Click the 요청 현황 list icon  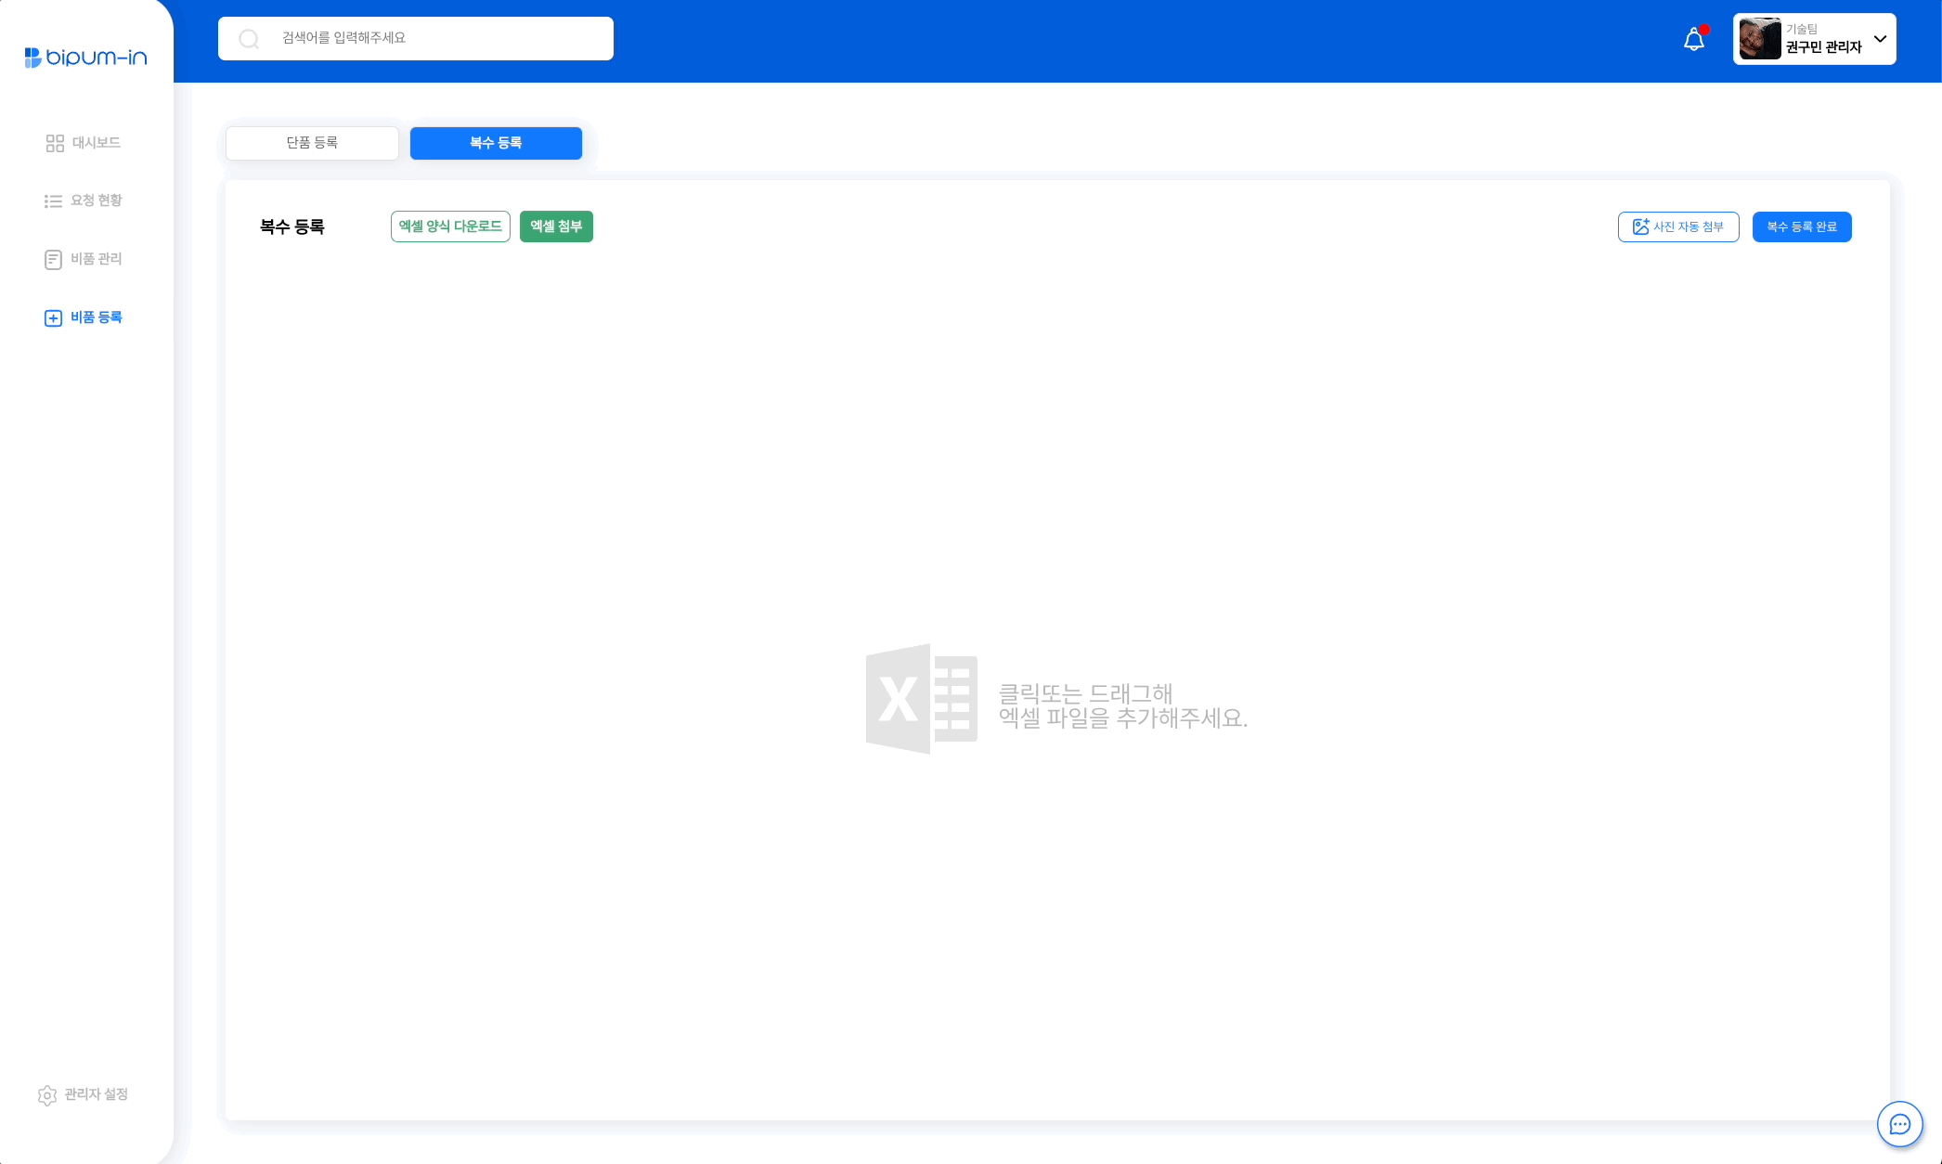tap(53, 201)
